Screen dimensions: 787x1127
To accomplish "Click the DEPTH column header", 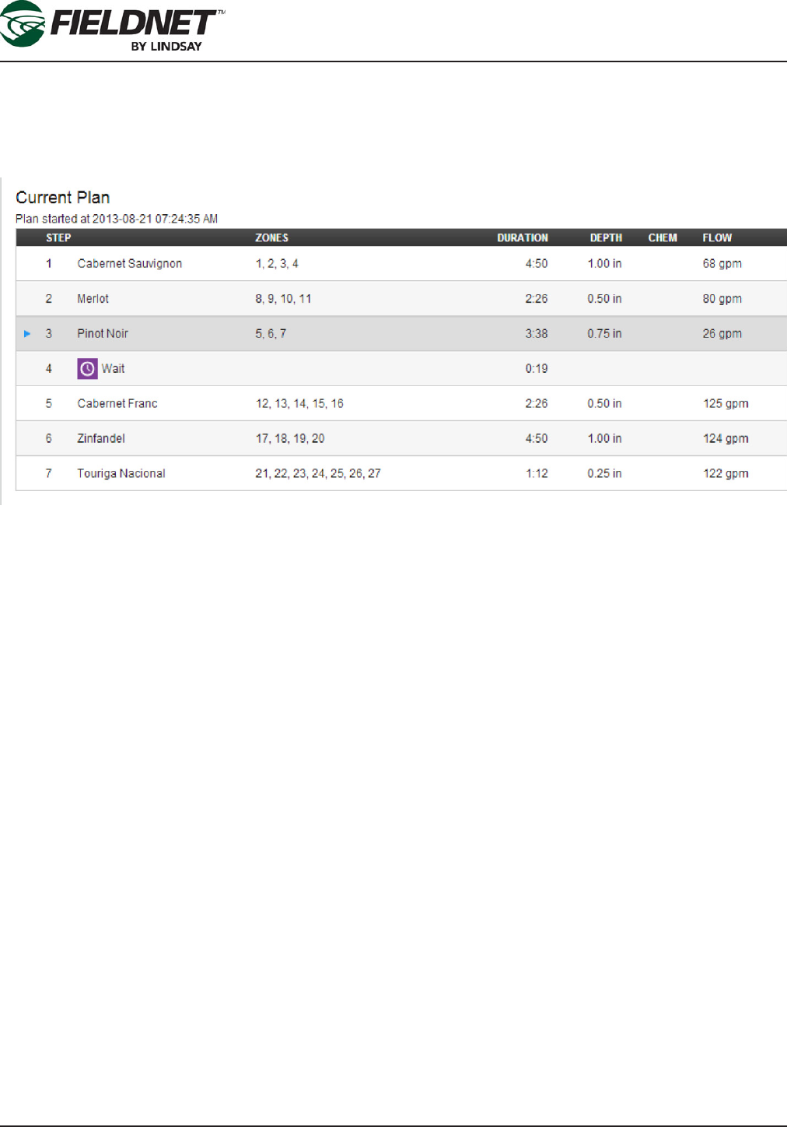I will [606, 238].
